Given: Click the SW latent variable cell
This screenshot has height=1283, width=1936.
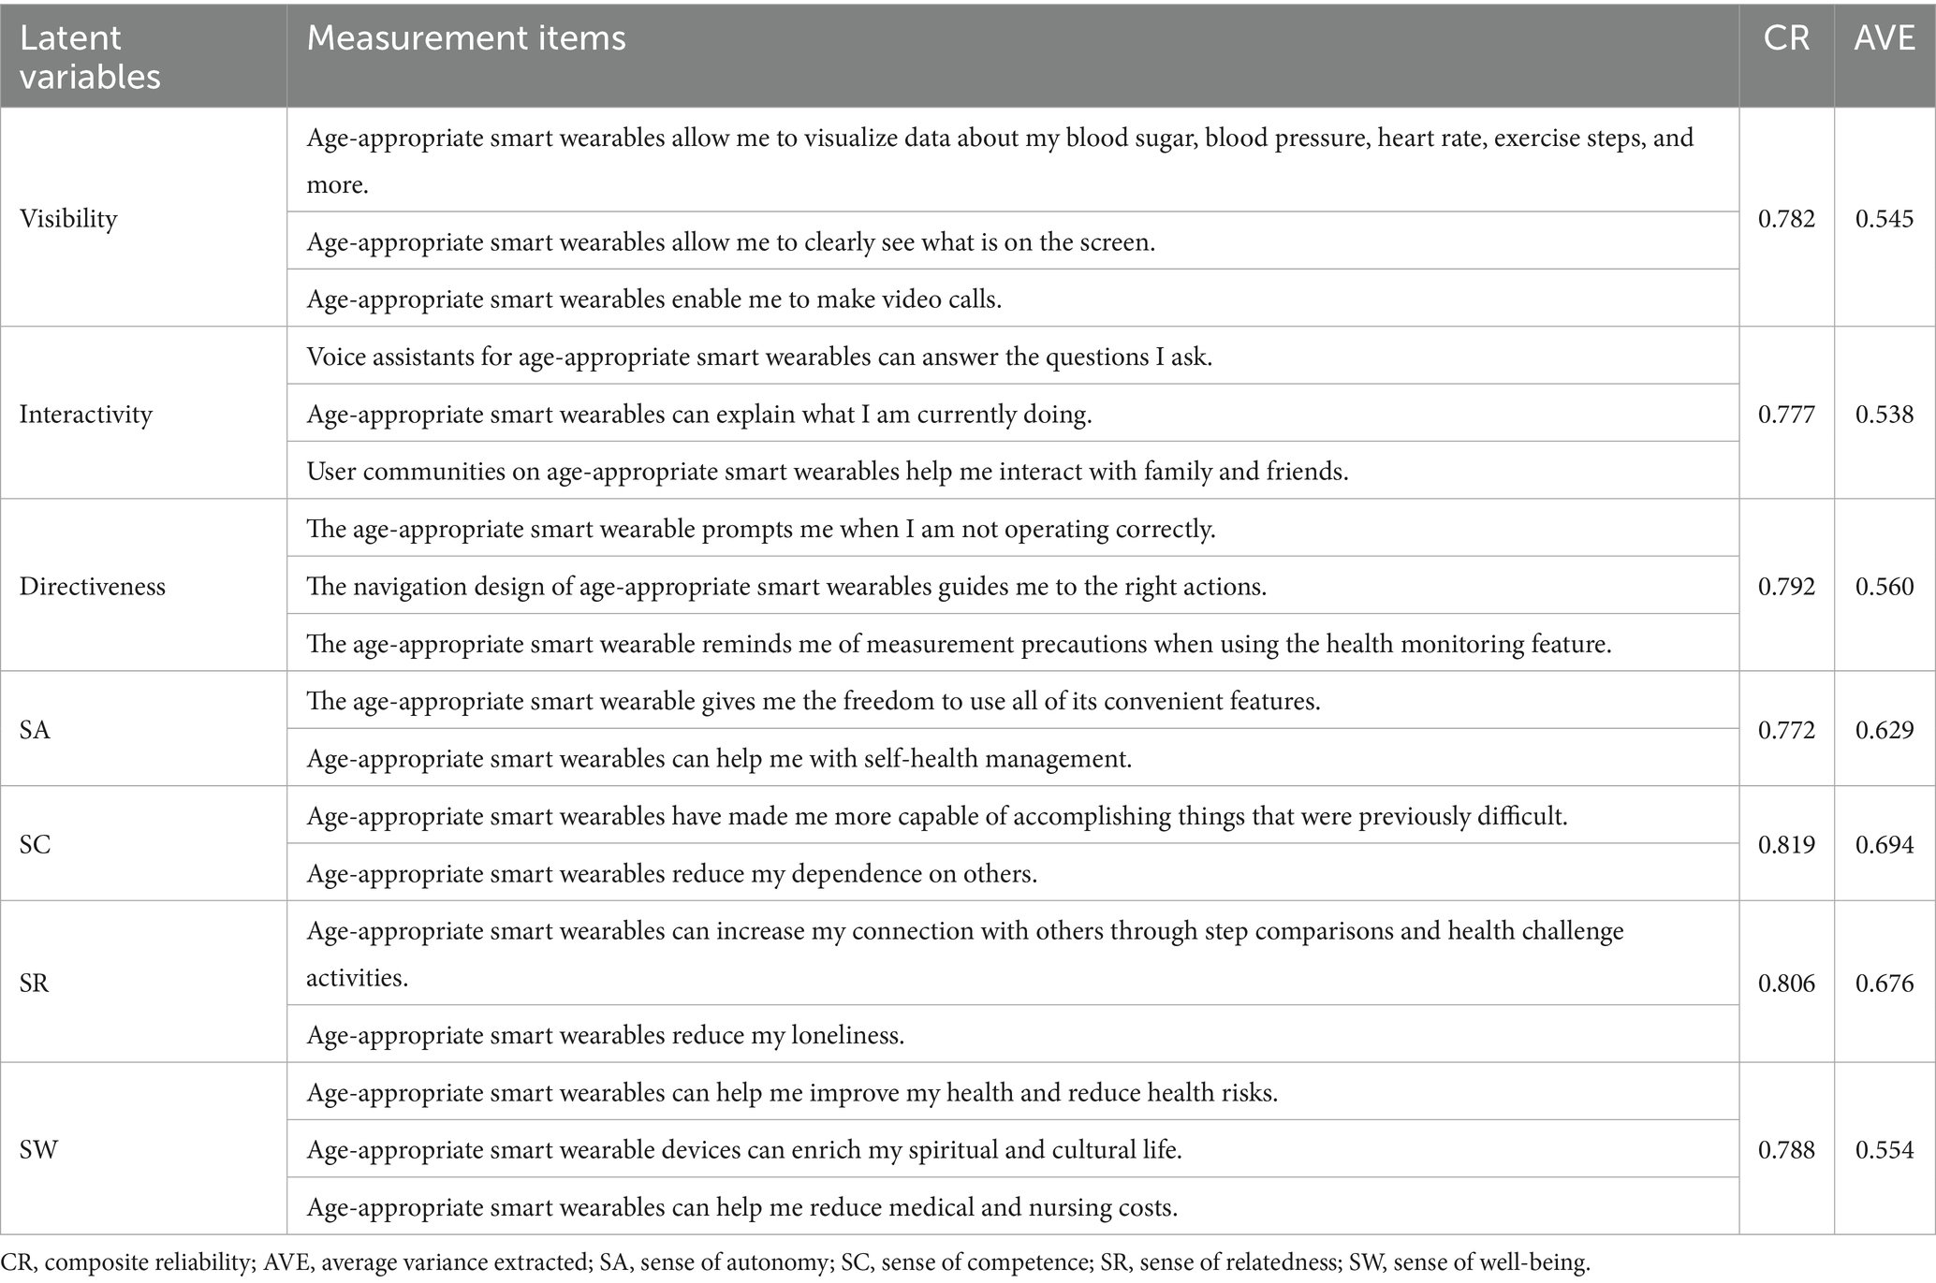Looking at the screenshot, I should tap(38, 1150).
